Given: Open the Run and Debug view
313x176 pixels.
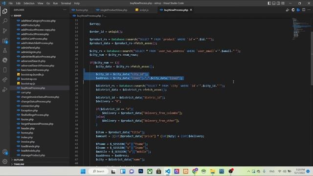Looking at the screenshot, I should click(5, 89).
